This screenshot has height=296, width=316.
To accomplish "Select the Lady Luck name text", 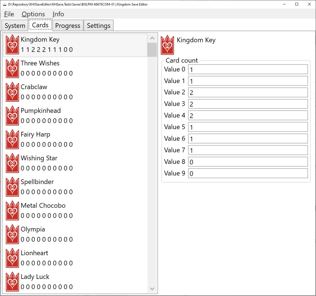I will (x=35, y=277).
